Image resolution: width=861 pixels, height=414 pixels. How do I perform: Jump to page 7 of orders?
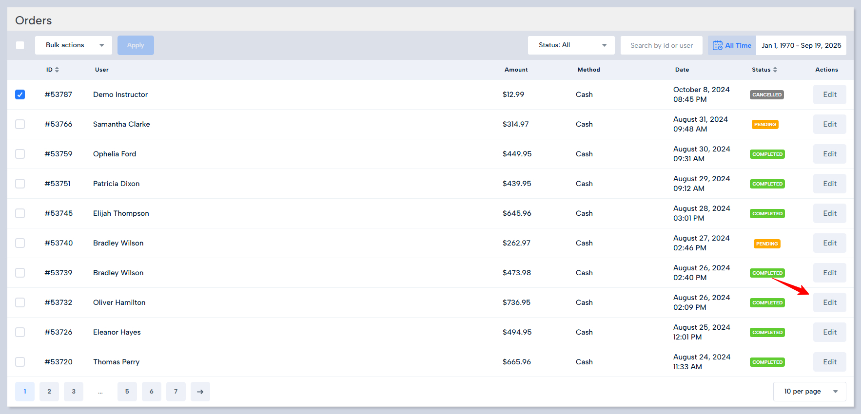click(176, 392)
